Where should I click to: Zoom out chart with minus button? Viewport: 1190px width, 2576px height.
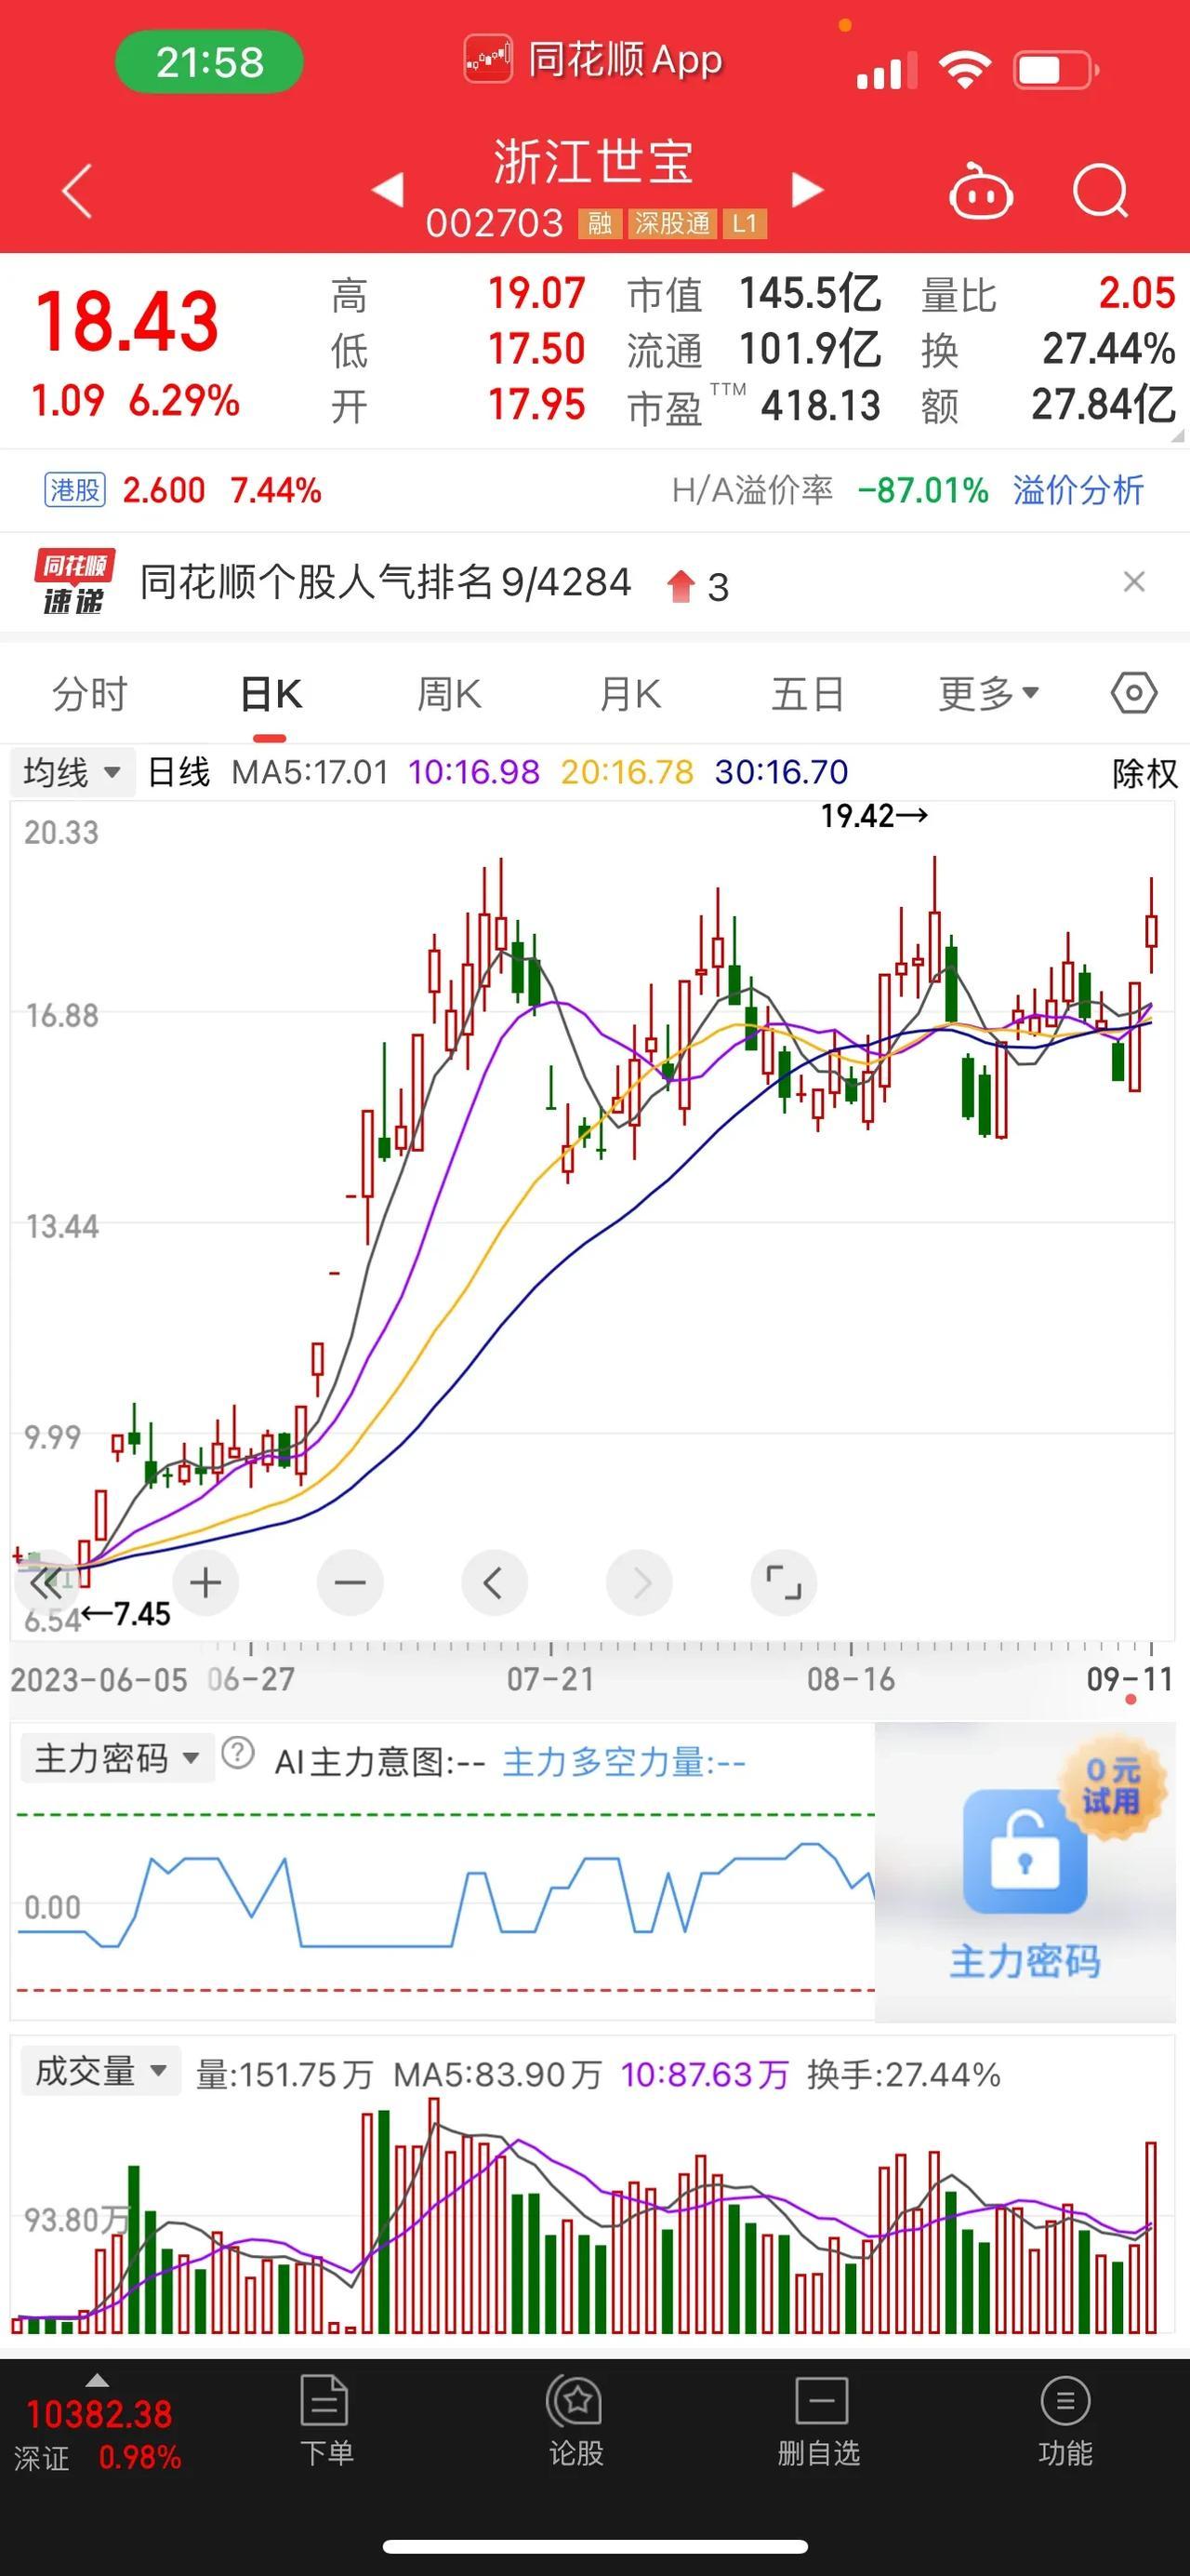pos(350,1583)
